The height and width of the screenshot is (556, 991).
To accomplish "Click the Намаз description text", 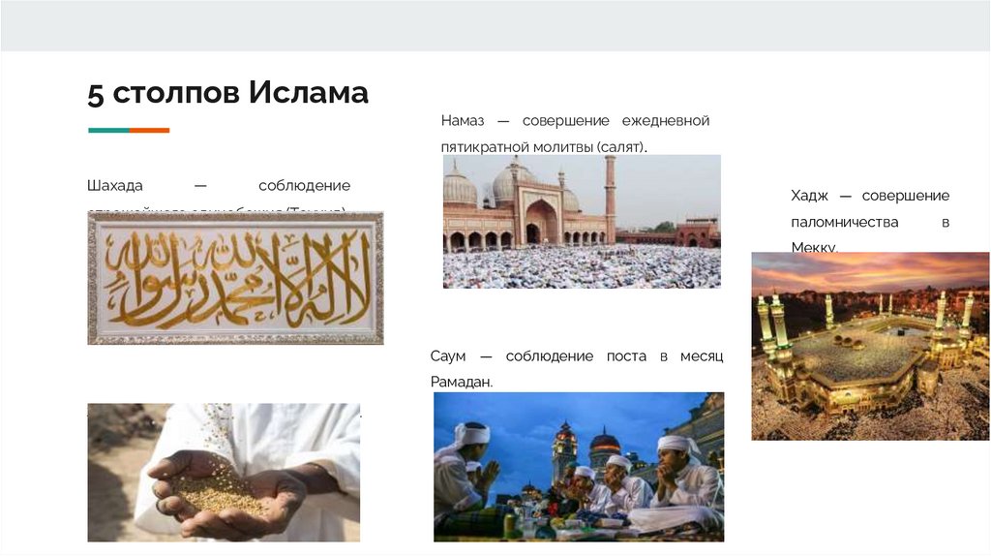I will [x=575, y=134].
